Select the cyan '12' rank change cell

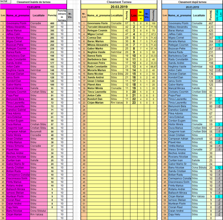(219, 167)
